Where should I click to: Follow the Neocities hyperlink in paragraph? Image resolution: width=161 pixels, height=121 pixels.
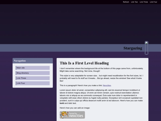click(x=107, y=85)
